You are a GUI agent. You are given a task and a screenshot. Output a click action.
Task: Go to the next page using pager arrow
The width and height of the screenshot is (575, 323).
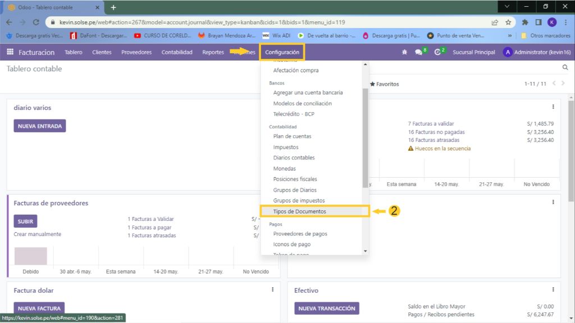pyautogui.click(x=563, y=84)
